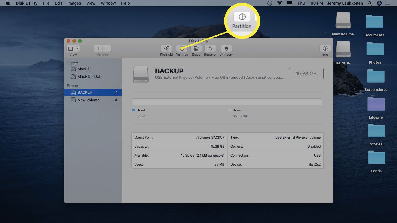Open Spotlight search
This screenshot has height=223, width=397.
pos(370,3)
